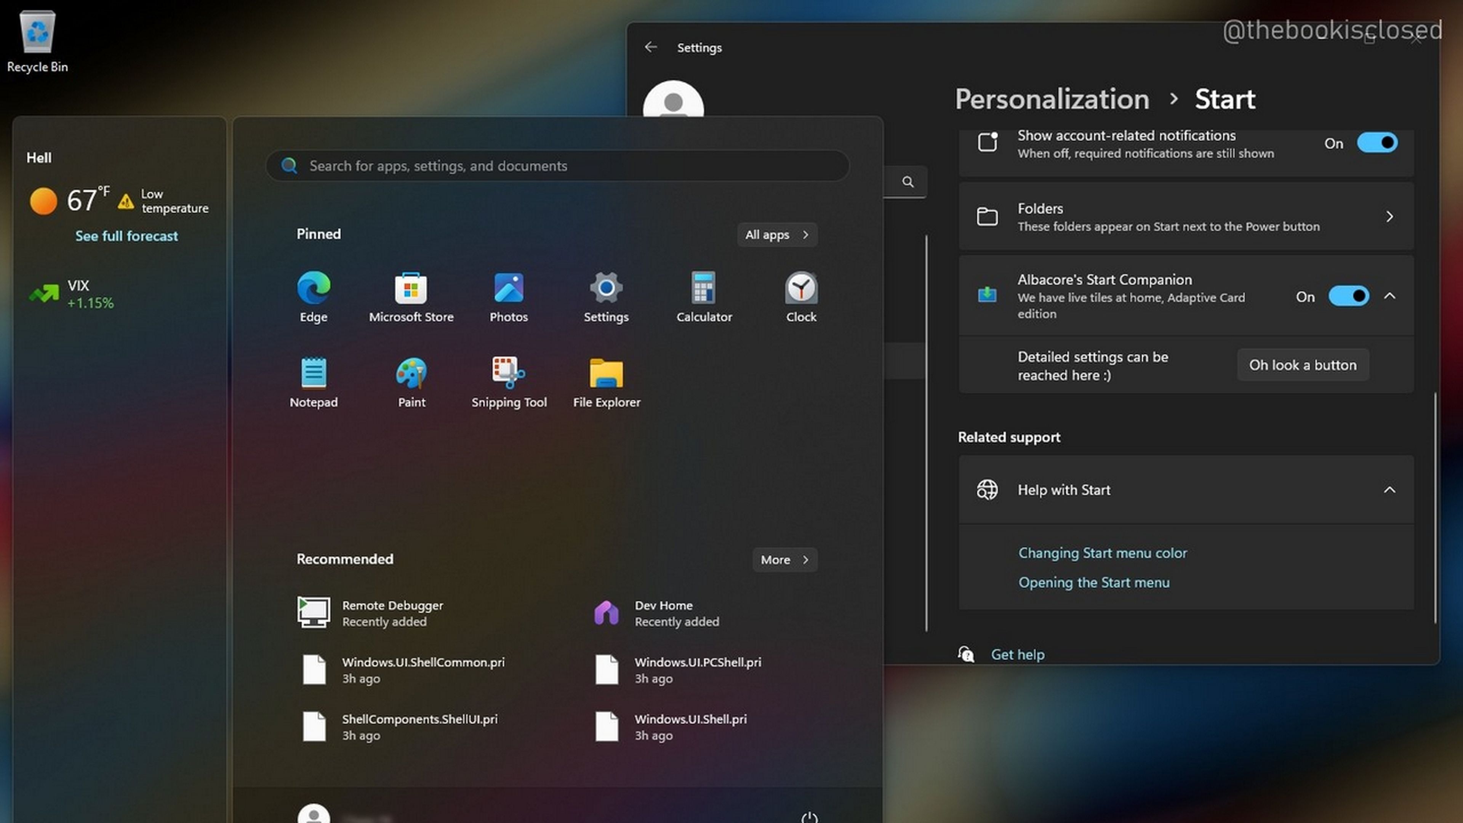Open the Clock app

[801, 297]
